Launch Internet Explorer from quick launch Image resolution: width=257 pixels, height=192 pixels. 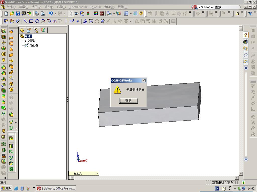click(x=16, y=188)
